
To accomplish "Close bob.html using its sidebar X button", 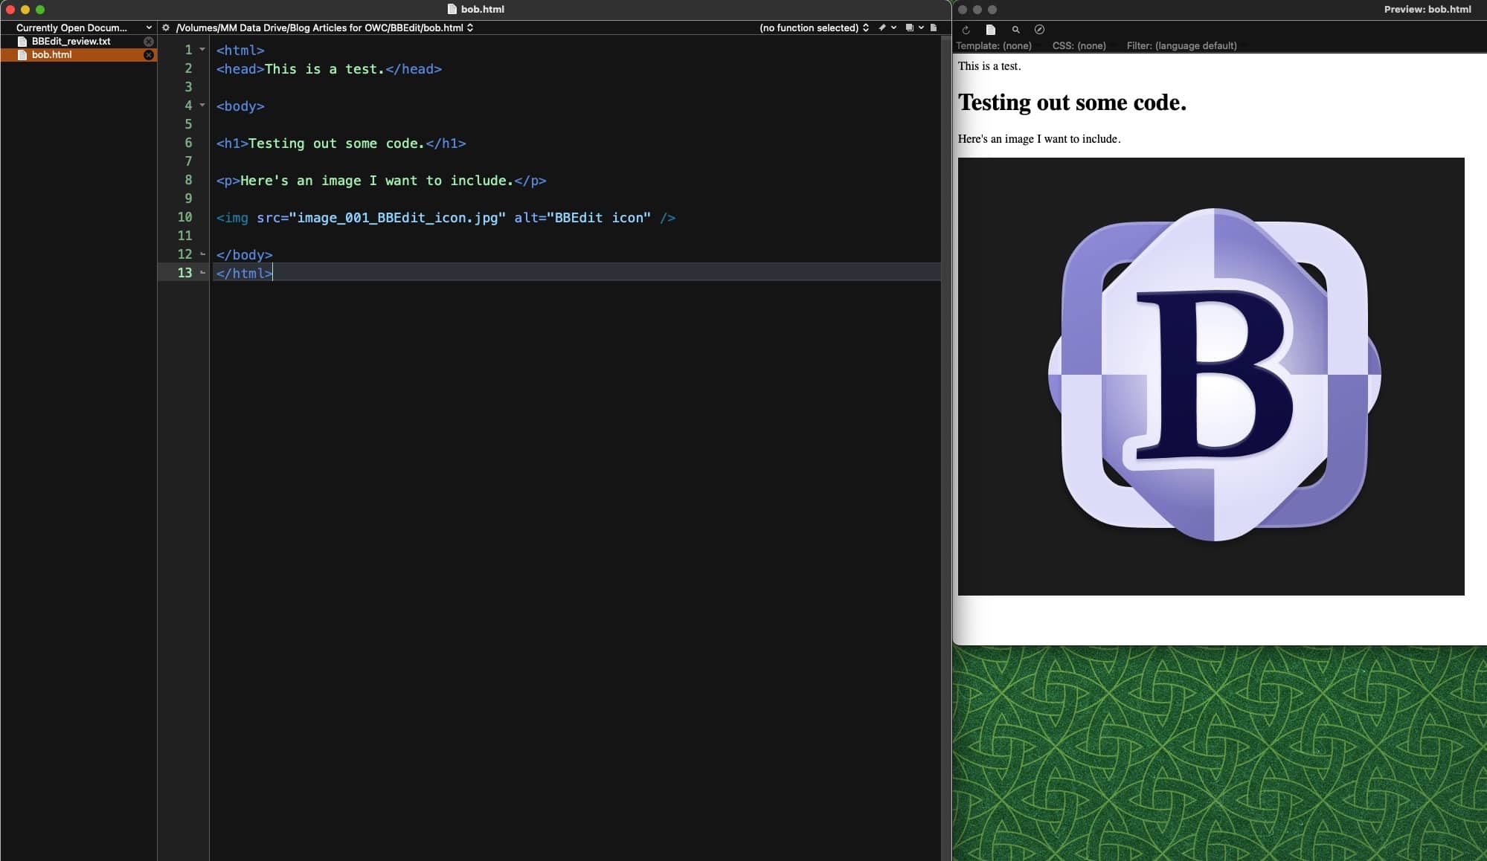I will [149, 55].
